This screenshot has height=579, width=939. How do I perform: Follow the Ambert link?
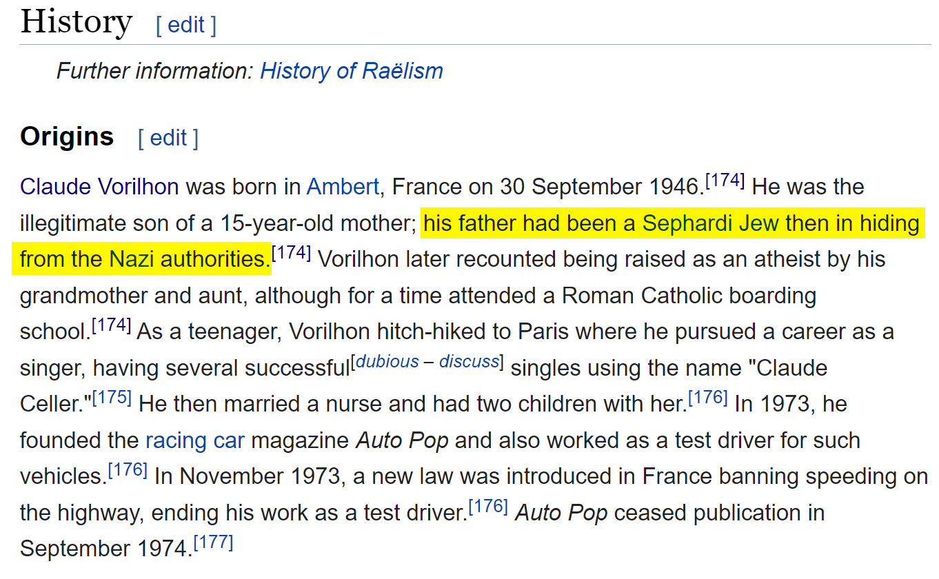point(343,187)
